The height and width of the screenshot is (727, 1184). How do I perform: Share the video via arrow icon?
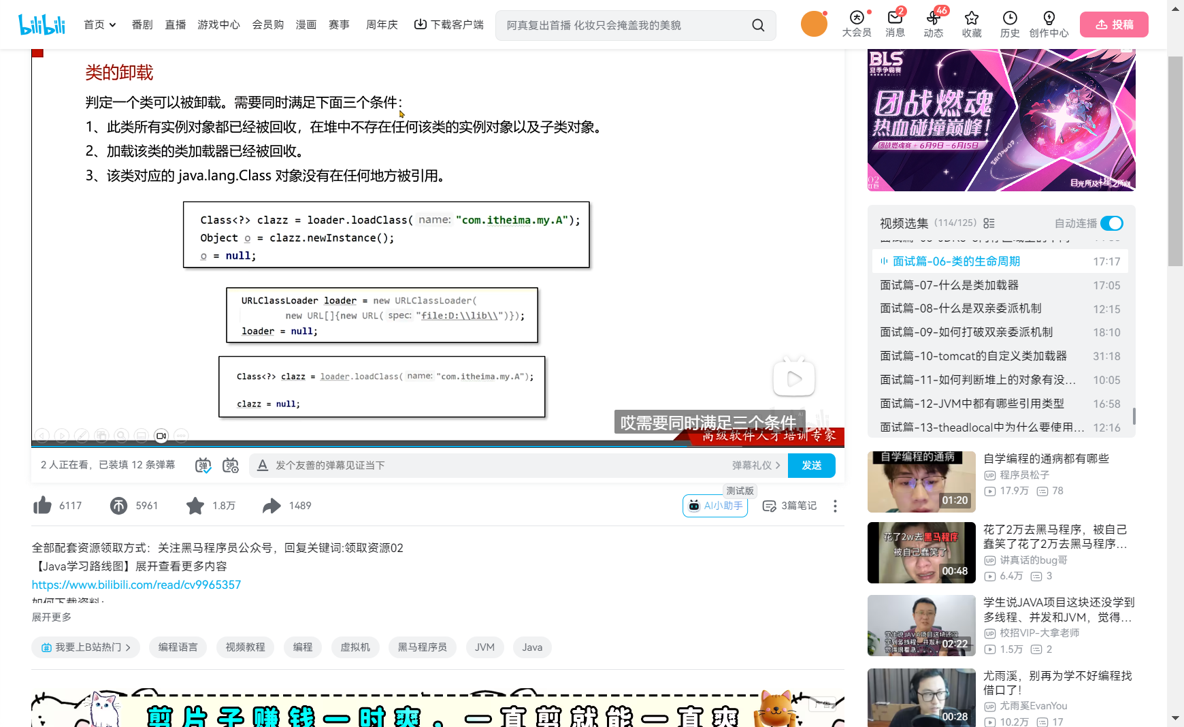click(272, 505)
